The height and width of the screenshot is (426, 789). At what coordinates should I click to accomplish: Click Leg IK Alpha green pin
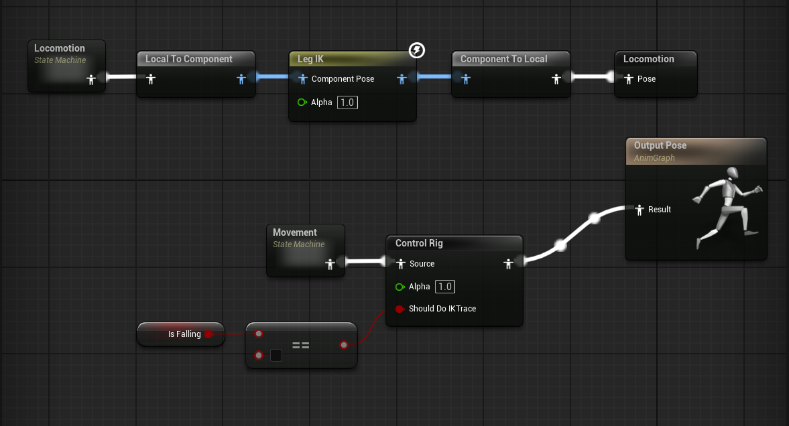click(302, 102)
